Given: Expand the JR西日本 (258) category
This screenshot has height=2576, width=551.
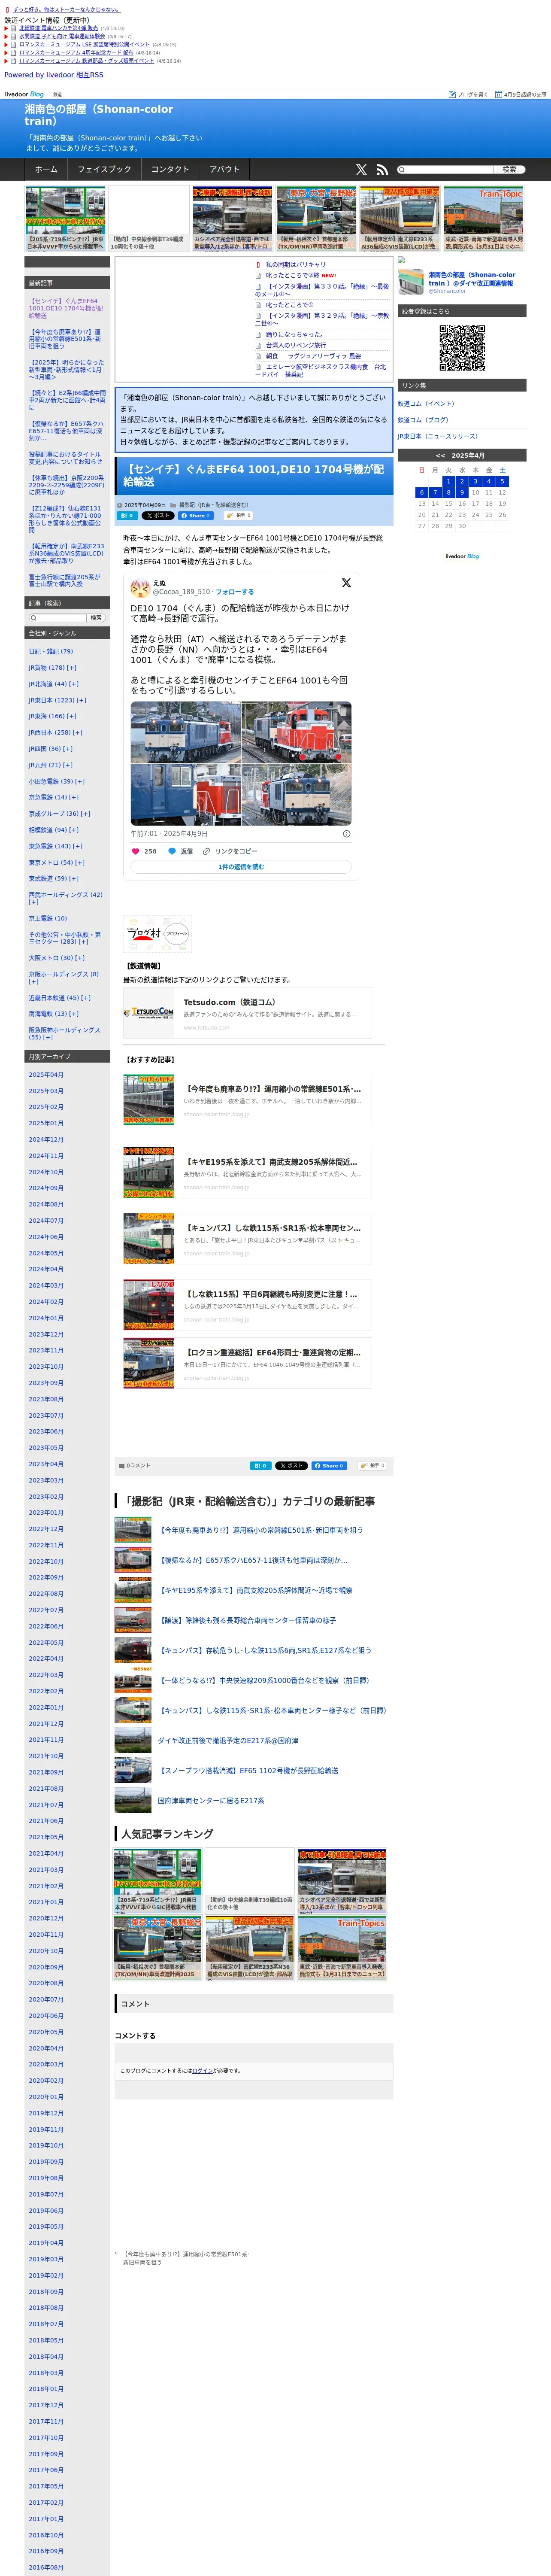Looking at the screenshot, I should [x=78, y=732].
